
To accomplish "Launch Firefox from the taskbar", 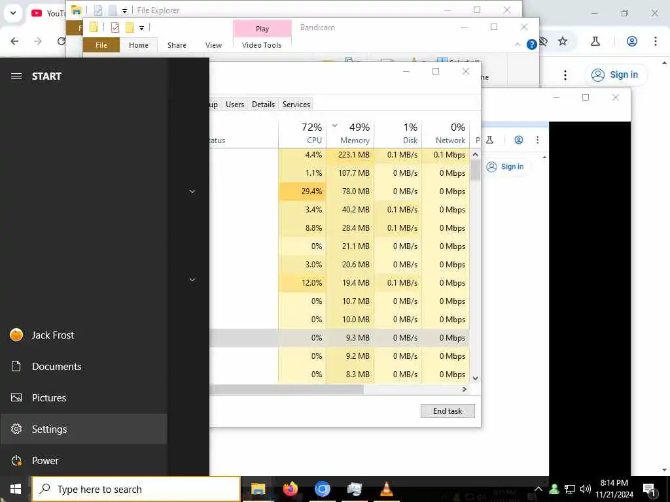I will click(x=290, y=489).
